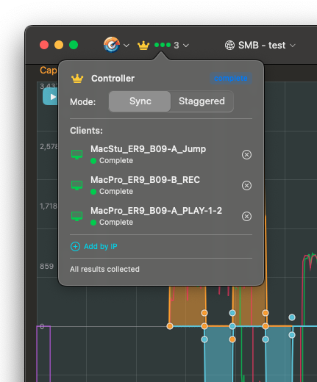Remove client MacPro_ER9_B09-A_PLAY-1-2
This screenshot has height=382, width=317.
pyautogui.click(x=246, y=217)
